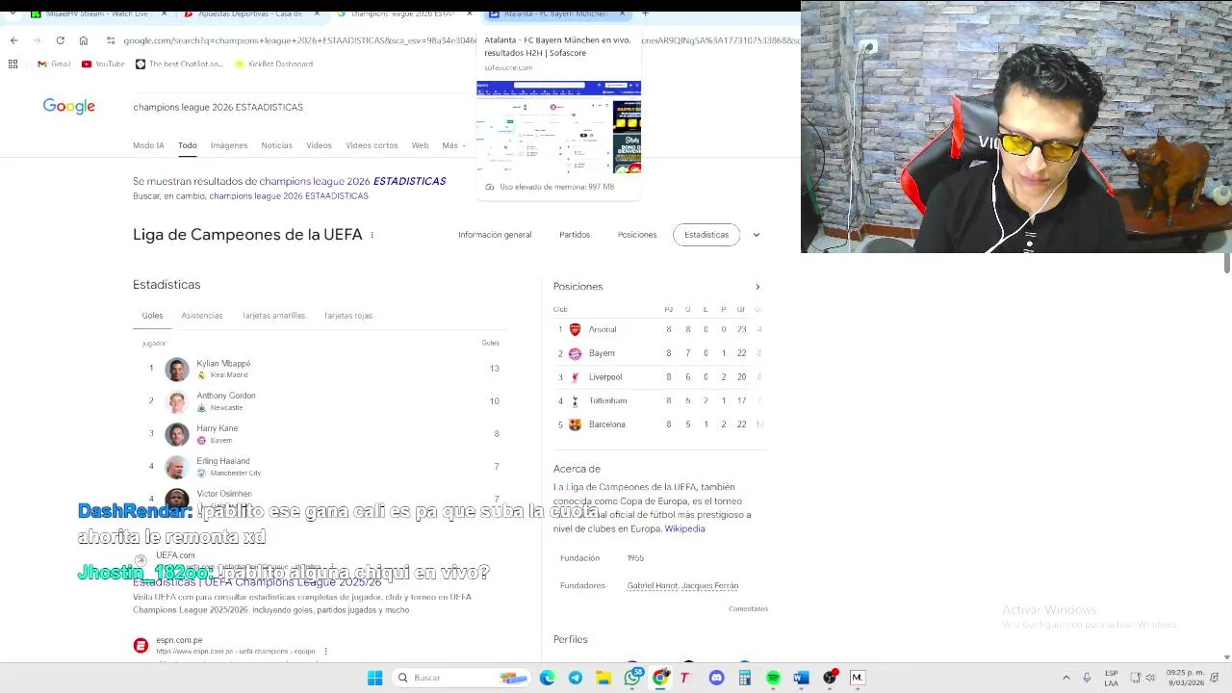Image resolution: width=1232 pixels, height=693 pixels.
Task: Select the Imágenes search tab
Action: click(229, 145)
